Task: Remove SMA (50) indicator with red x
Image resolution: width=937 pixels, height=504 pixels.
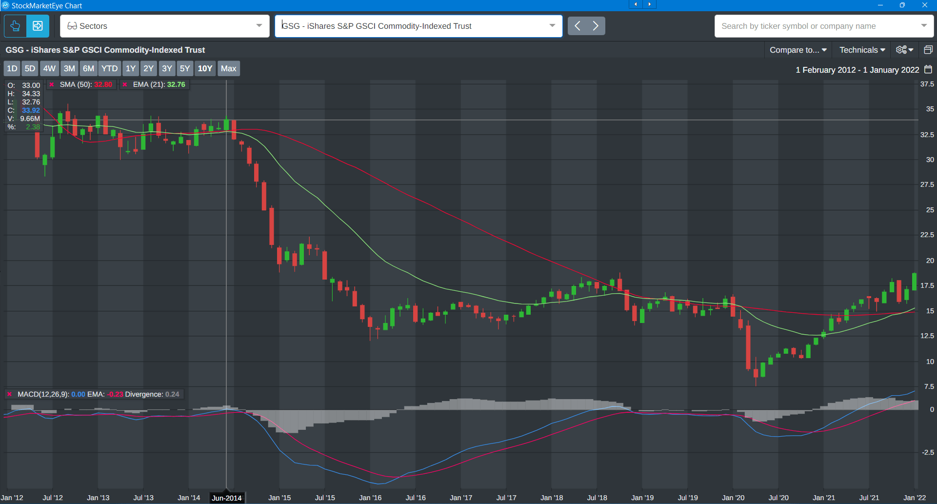Action: pyautogui.click(x=52, y=84)
